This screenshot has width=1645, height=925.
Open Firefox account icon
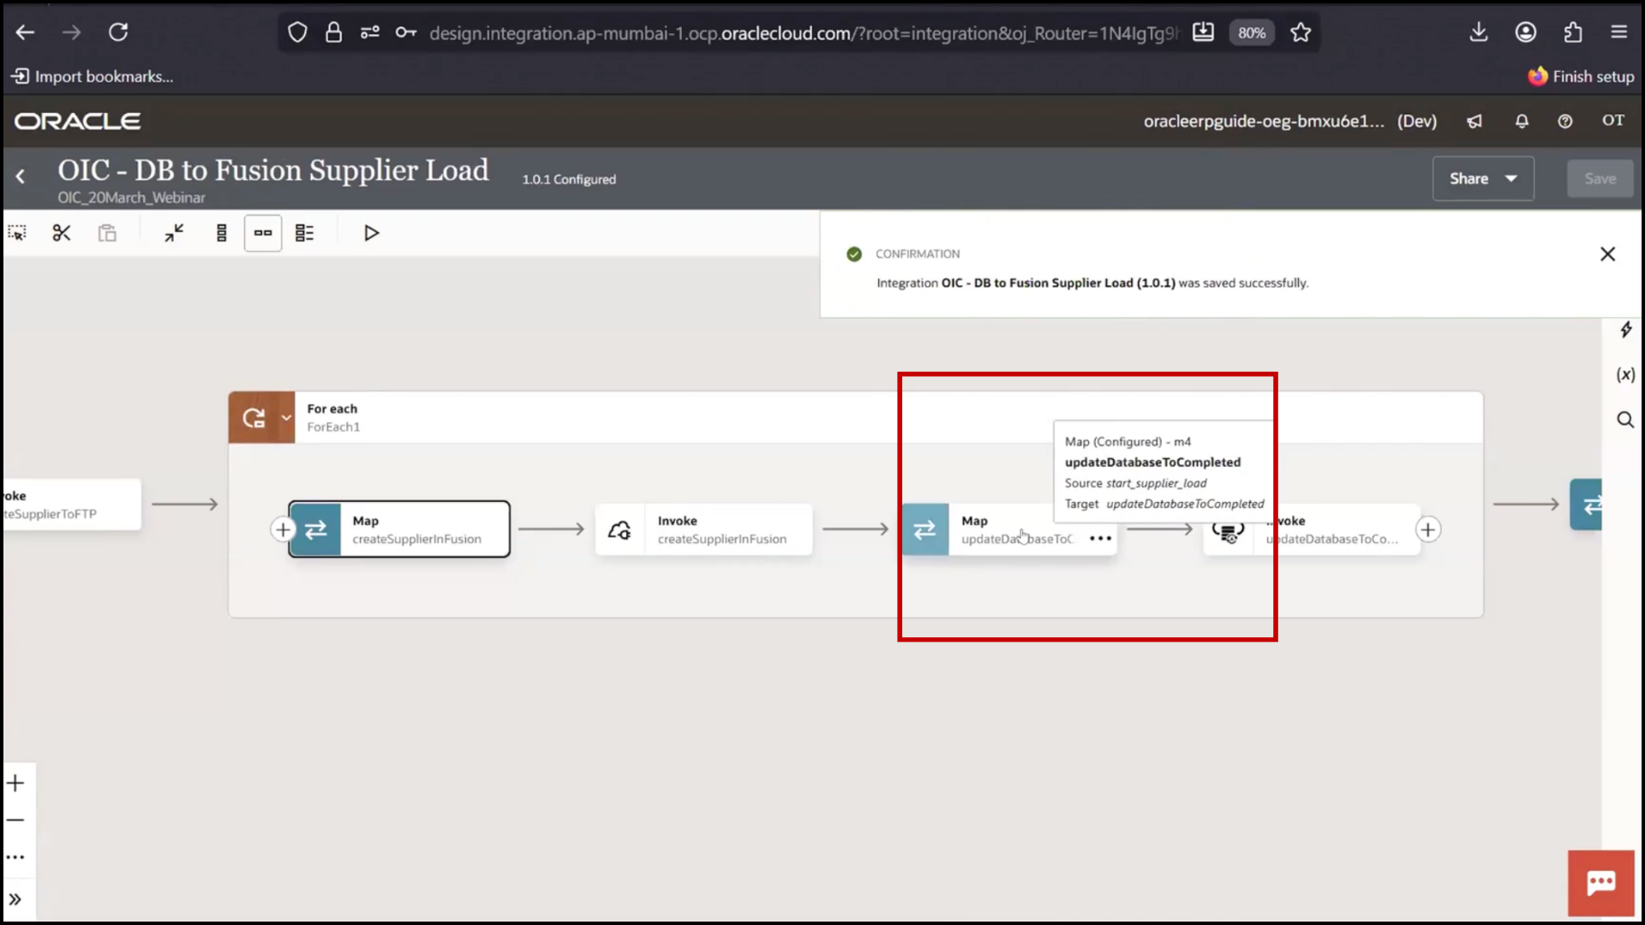1526,33
